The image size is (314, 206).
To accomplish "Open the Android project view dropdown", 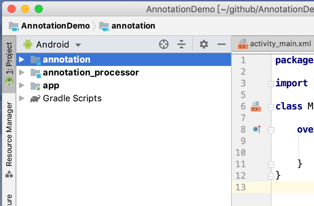I will tap(78, 45).
